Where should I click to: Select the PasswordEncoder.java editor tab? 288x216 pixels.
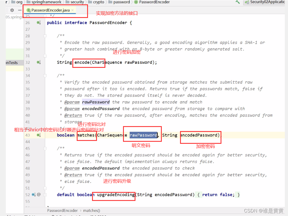click(50, 10)
